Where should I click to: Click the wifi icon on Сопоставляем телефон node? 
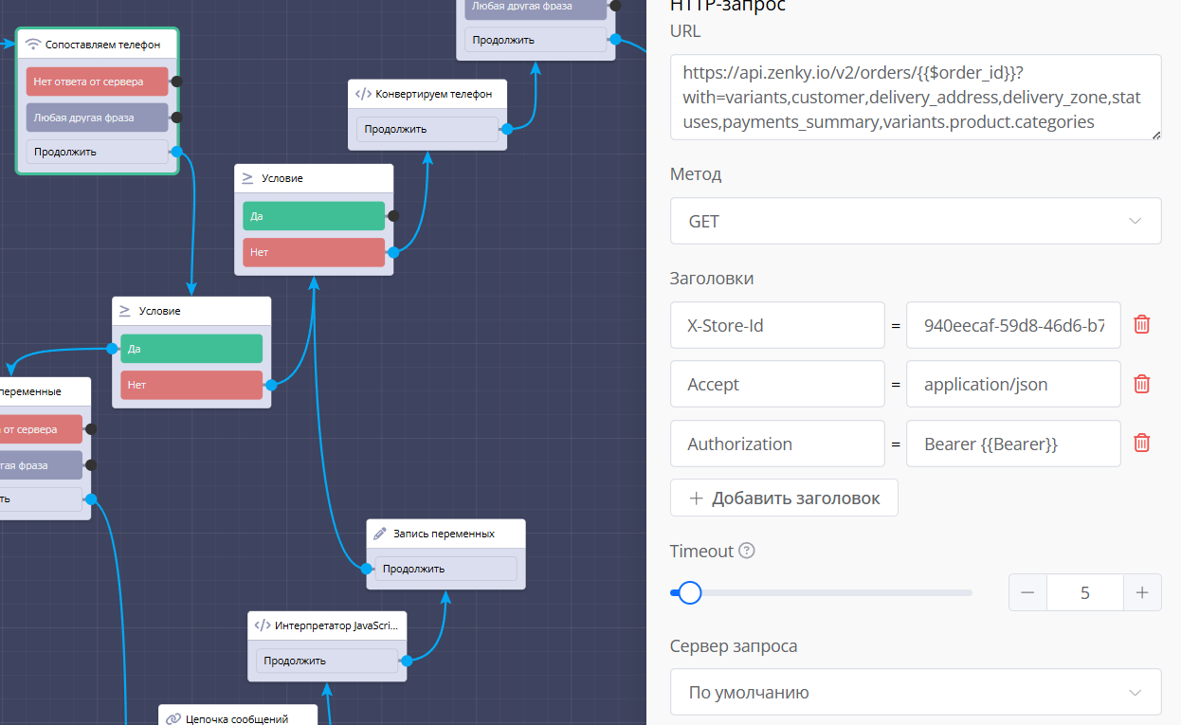coord(33,45)
